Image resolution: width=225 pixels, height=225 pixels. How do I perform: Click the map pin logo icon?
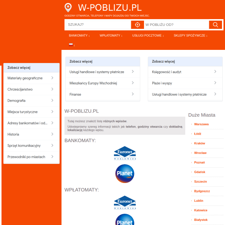click(x=68, y=7)
